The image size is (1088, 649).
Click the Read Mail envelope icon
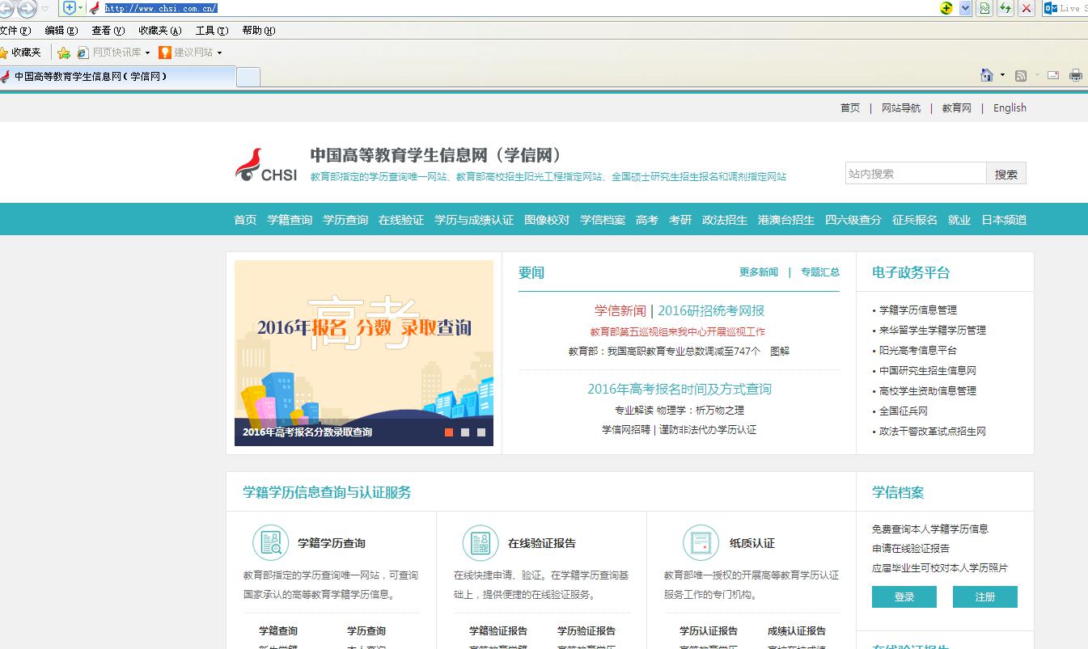1053,75
